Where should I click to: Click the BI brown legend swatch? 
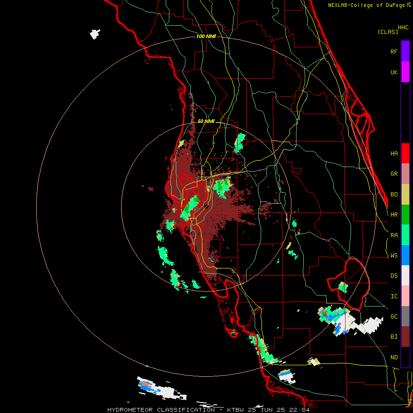click(x=405, y=337)
